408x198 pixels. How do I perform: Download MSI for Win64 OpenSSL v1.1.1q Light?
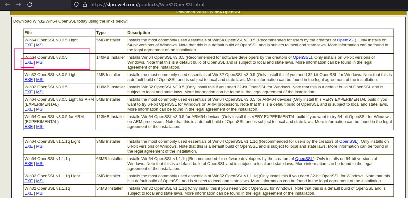tap(40, 146)
